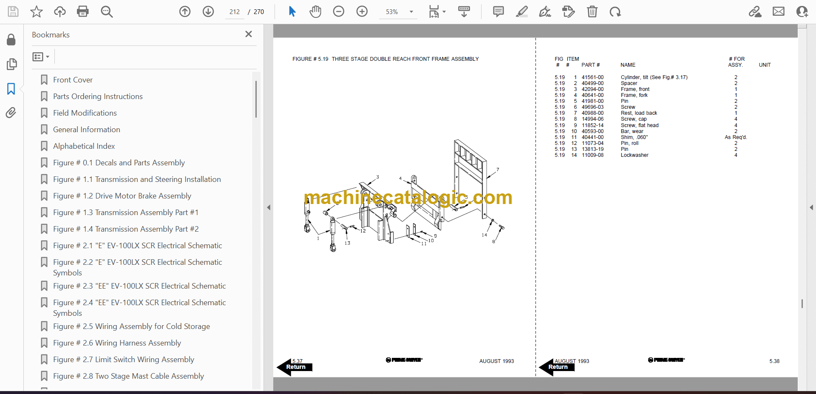Jump to Figure # 2.5 Wiring Assembly for Cold Storage
The height and width of the screenshot is (394, 816).
click(131, 326)
